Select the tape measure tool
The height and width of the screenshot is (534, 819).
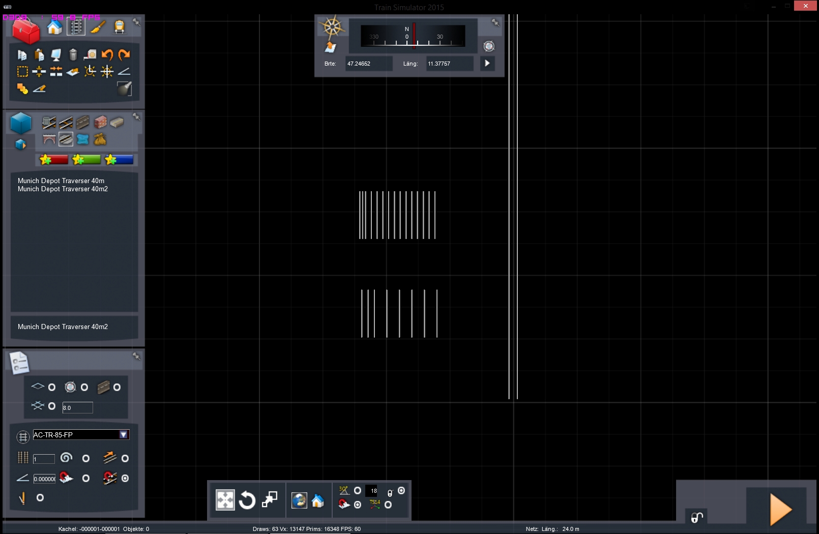(x=90, y=54)
